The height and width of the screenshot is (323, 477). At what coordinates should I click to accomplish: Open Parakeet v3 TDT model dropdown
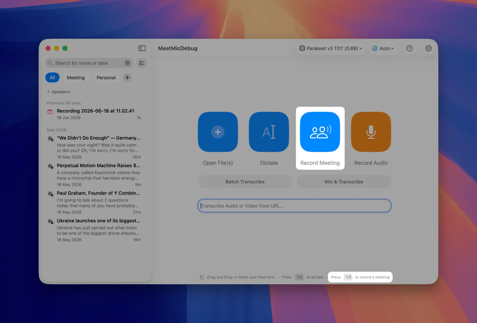click(x=331, y=48)
